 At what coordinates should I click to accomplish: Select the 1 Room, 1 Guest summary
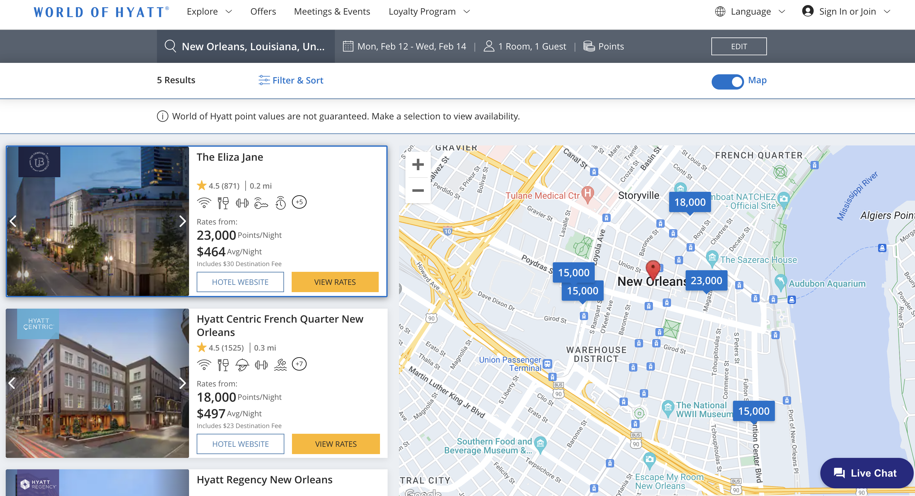(525, 46)
